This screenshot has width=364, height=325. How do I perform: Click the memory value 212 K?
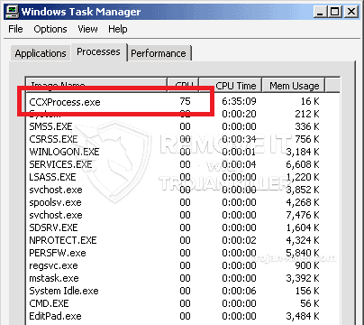pyautogui.click(x=307, y=114)
